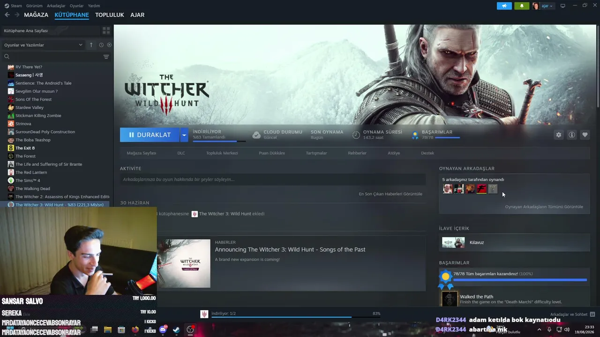This screenshot has height=337, width=600.
Task: Go forward with the right arrow
Action: pos(17,15)
